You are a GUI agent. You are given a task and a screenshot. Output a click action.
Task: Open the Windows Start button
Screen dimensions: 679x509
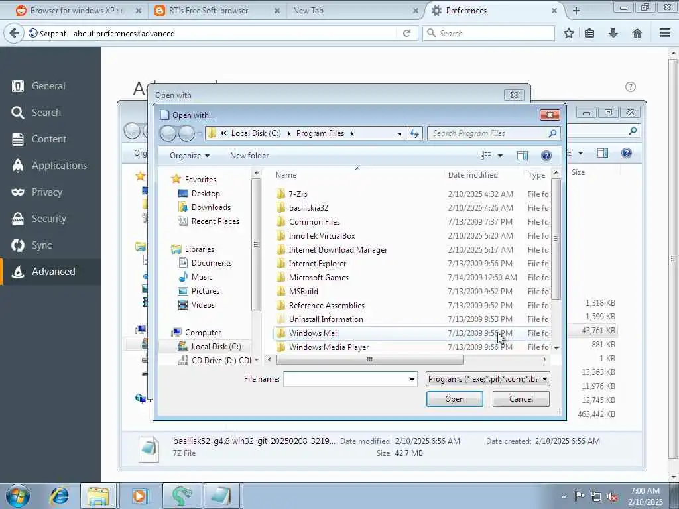click(x=18, y=496)
